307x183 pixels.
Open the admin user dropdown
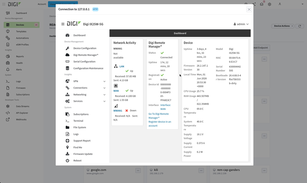pos(241,24)
